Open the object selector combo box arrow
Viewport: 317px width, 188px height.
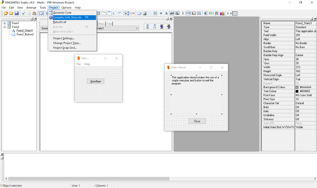[x=137, y=28]
